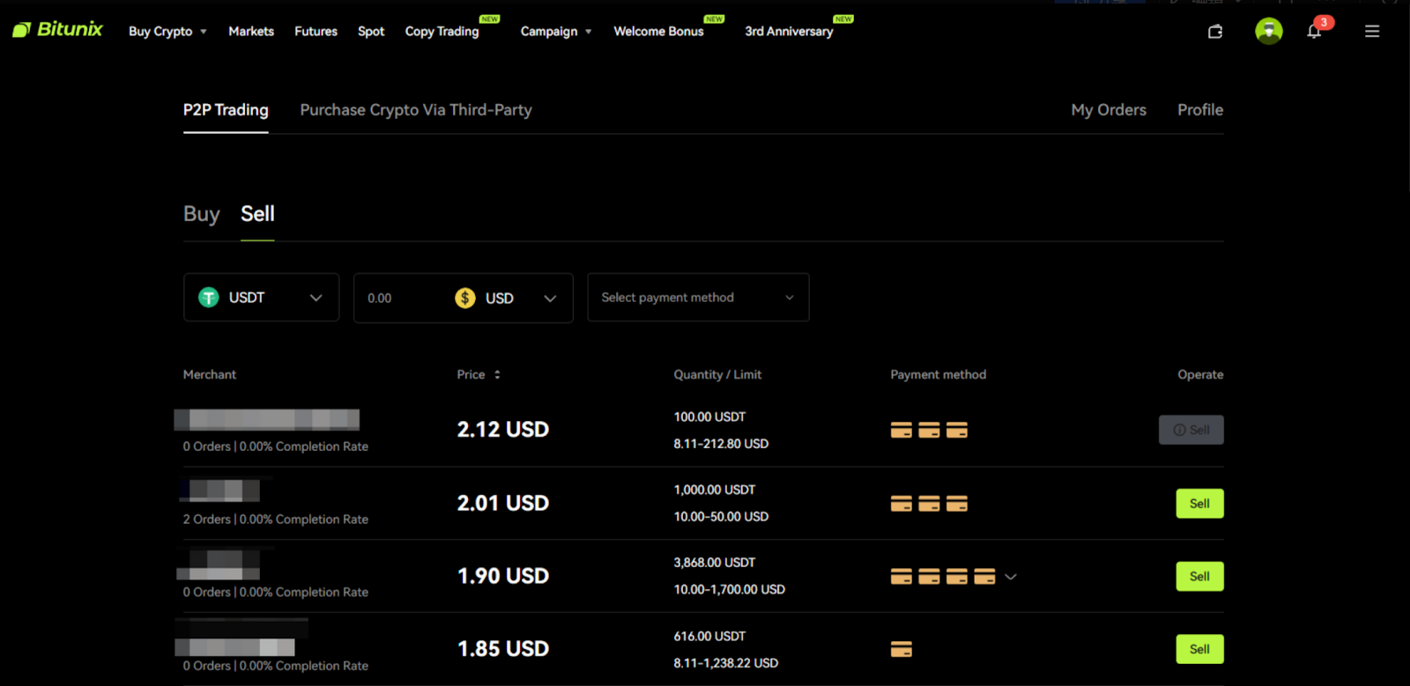
Task: Click the USD dollar coin icon
Action: point(465,299)
